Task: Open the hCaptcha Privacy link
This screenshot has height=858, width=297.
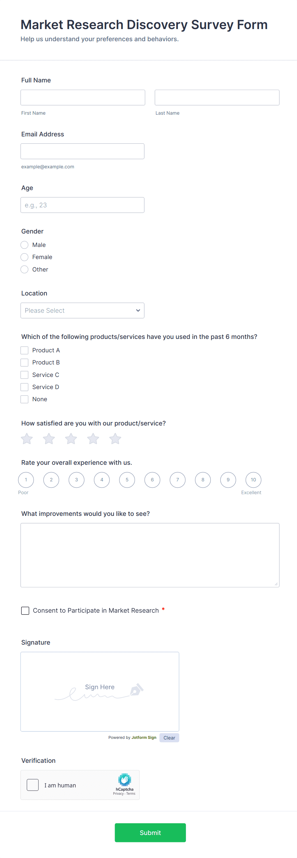Action: click(118, 794)
